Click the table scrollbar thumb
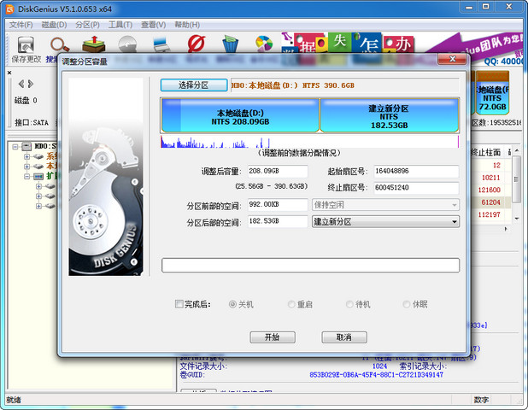Image resolution: width=528 pixels, height=410 pixels. point(515,179)
